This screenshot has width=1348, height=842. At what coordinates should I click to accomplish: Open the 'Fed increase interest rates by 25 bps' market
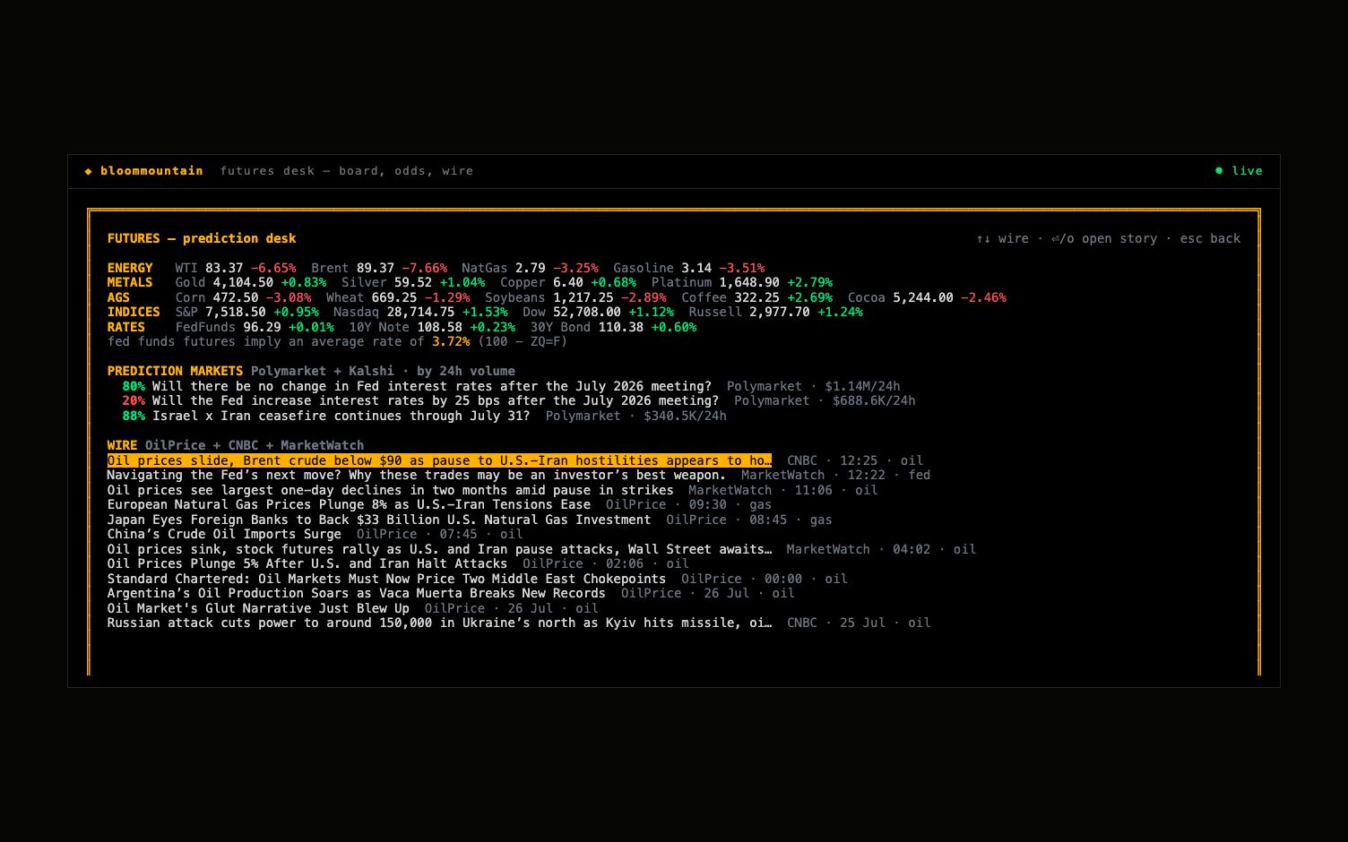pyautogui.click(x=436, y=400)
